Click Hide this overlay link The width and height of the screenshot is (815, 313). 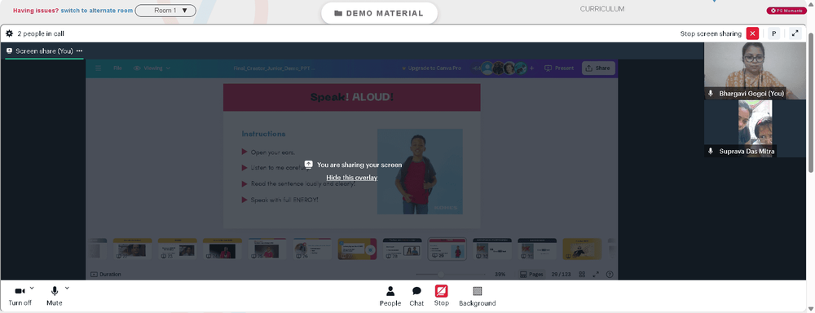[x=352, y=178]
